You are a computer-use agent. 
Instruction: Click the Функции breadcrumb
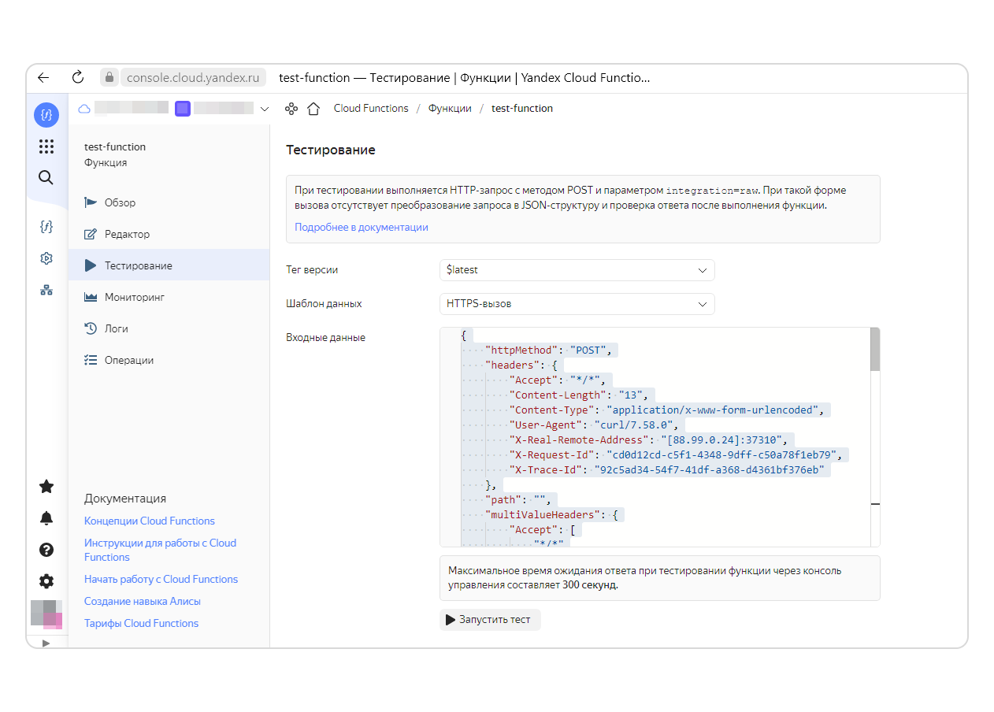click(x=450, y=109)
